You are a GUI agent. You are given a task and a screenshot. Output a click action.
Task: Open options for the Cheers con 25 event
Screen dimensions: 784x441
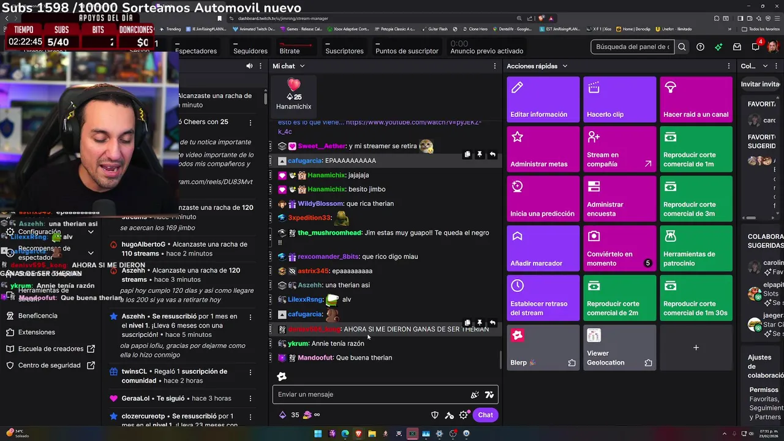[250, 123]
